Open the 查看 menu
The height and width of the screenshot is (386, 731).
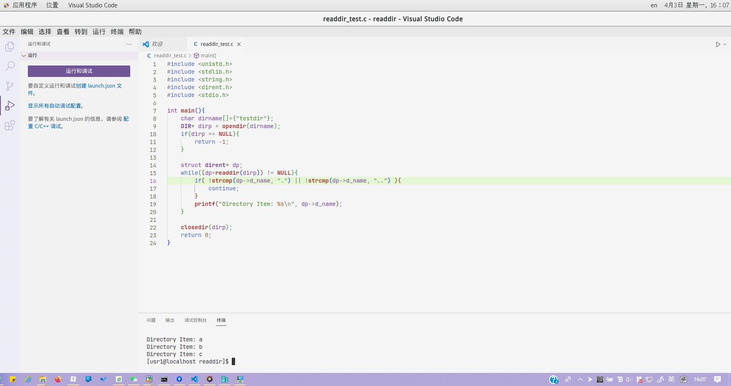(63, 32)
